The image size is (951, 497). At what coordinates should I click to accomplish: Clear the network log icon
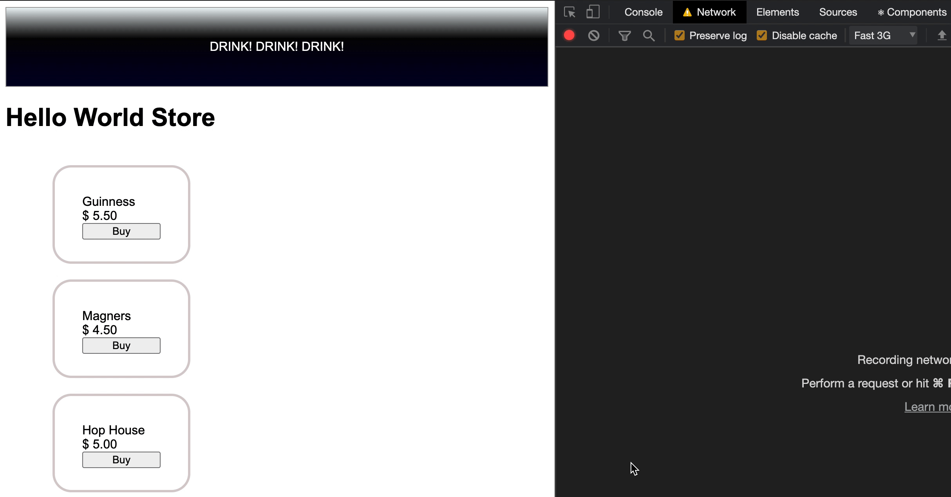(x=594, y=36)
